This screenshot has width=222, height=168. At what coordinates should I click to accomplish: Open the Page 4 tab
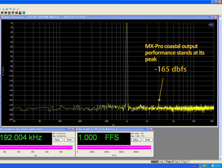pos(177,162)
